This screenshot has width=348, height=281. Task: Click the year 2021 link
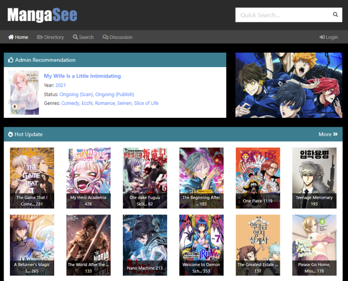(x=61, y=85)
